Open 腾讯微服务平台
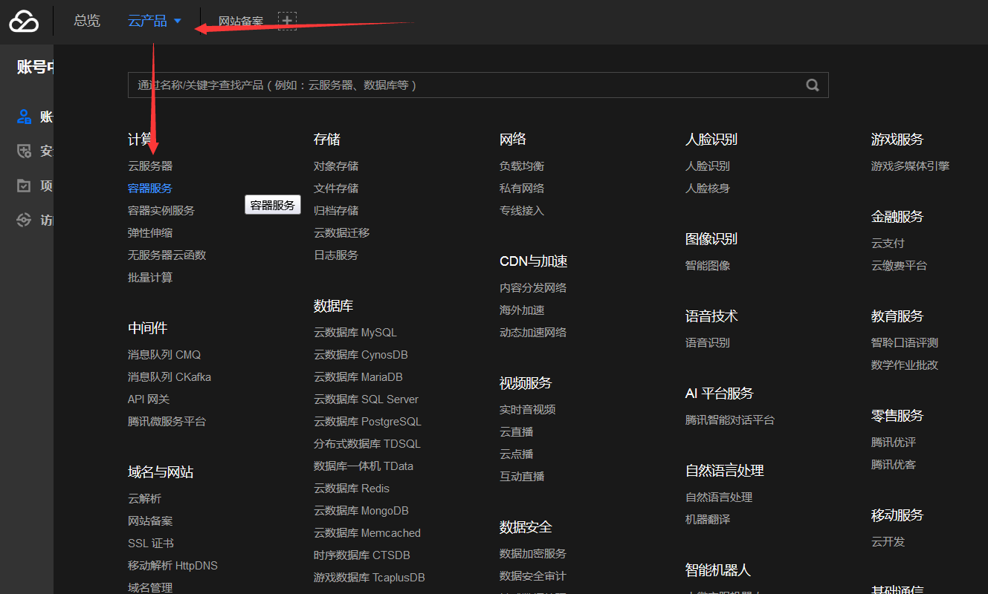 coord(167,421)
